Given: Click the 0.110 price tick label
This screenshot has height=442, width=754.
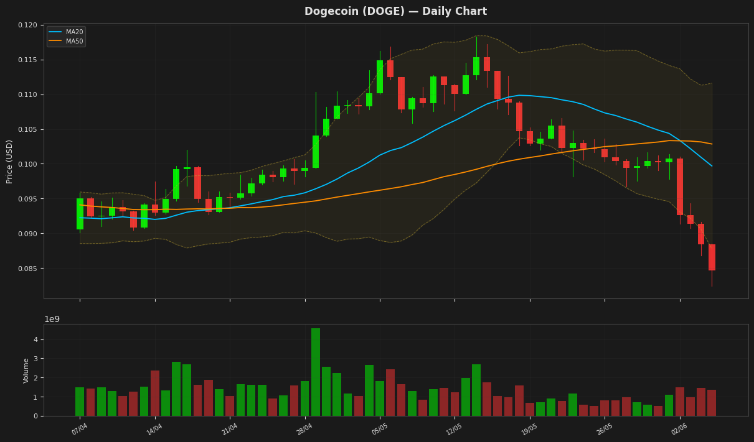Looking at the screenshot, I should coord(28,94).
